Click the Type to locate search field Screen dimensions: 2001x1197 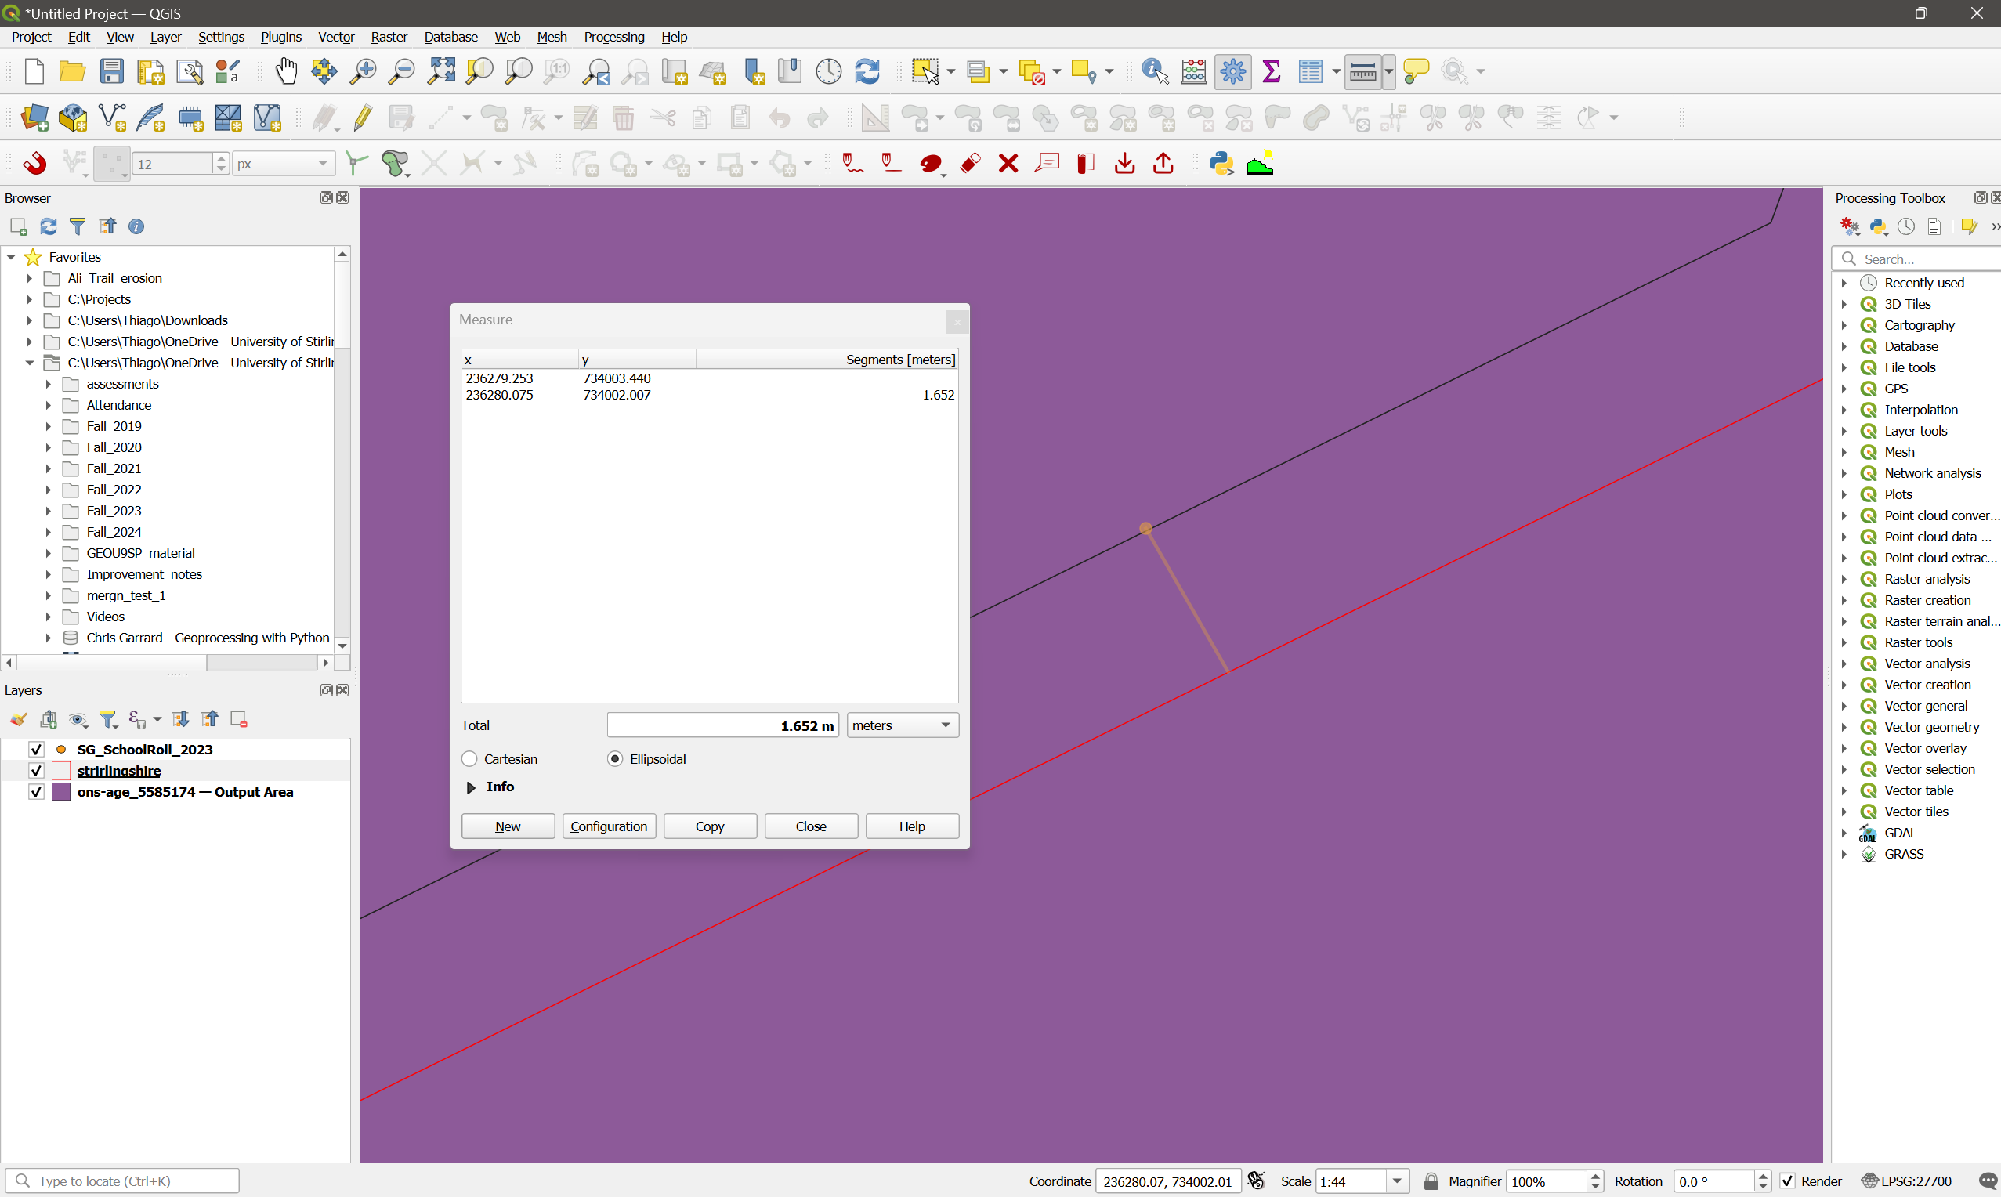(x=122, y=1181)
